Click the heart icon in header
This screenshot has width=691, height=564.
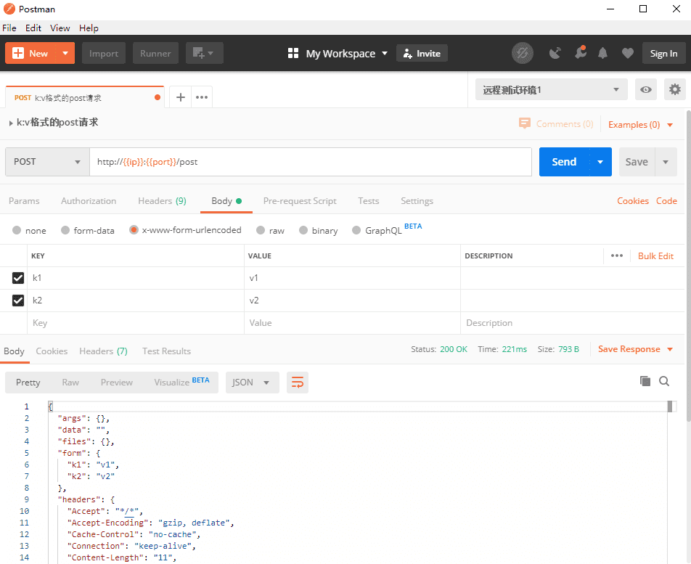coord(628,53)
